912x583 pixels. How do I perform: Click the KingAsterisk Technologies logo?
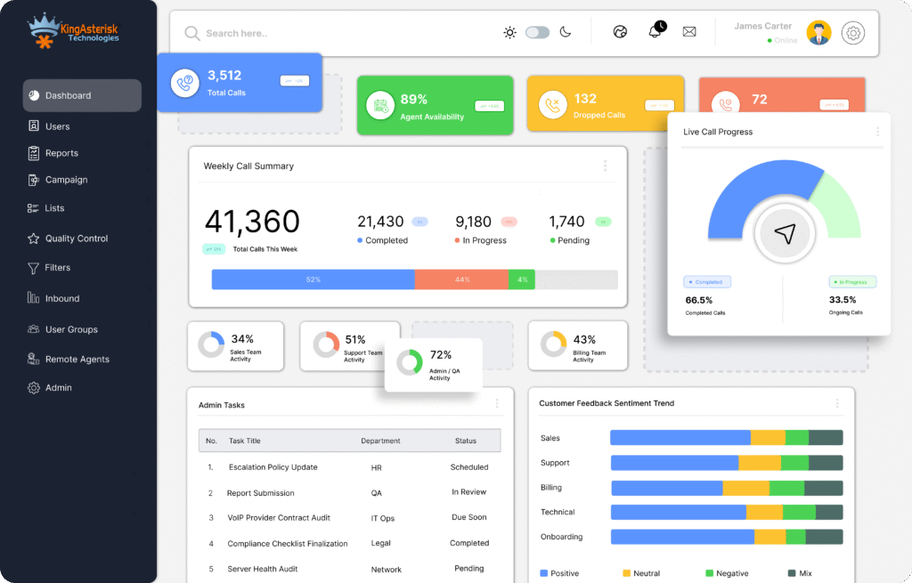72,29
